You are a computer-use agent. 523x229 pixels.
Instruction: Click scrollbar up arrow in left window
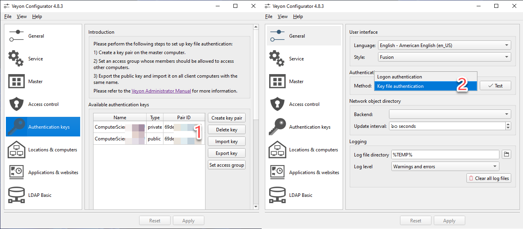click(256, 27)
